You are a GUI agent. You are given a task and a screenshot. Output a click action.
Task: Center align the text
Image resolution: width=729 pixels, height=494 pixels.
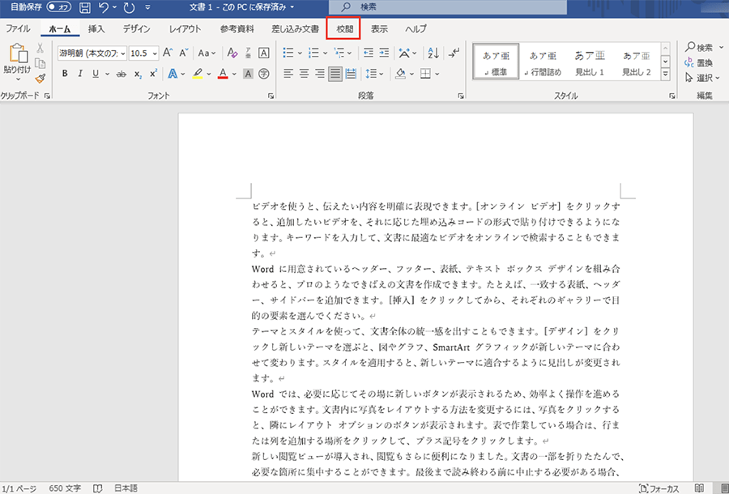(x=304, y=74)
